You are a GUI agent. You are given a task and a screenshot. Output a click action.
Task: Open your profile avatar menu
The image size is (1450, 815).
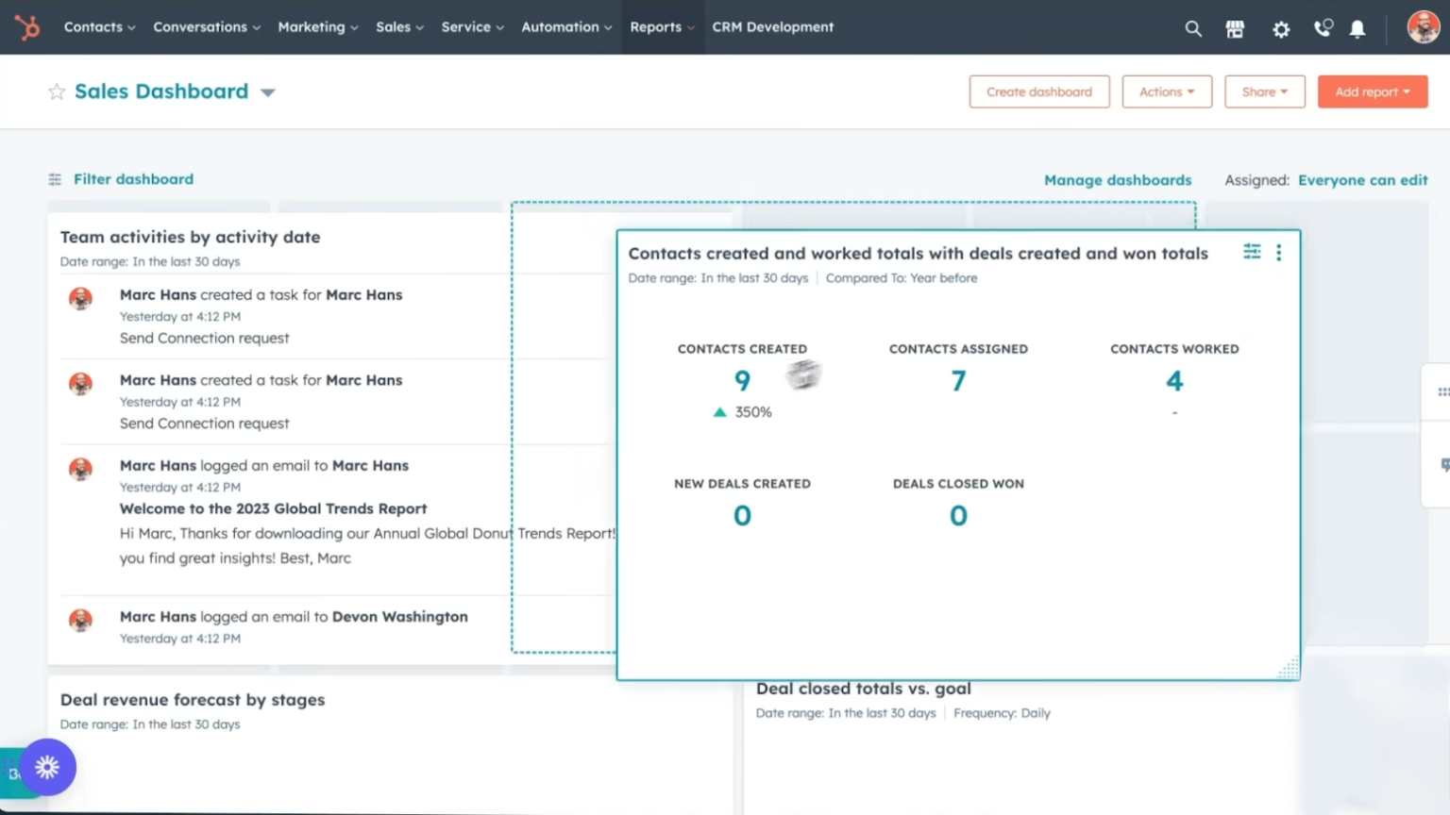[x=1421, y=26]
